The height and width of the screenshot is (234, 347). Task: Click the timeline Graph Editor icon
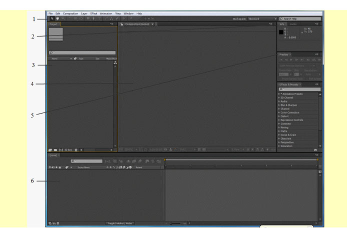[x=159, y=161]
